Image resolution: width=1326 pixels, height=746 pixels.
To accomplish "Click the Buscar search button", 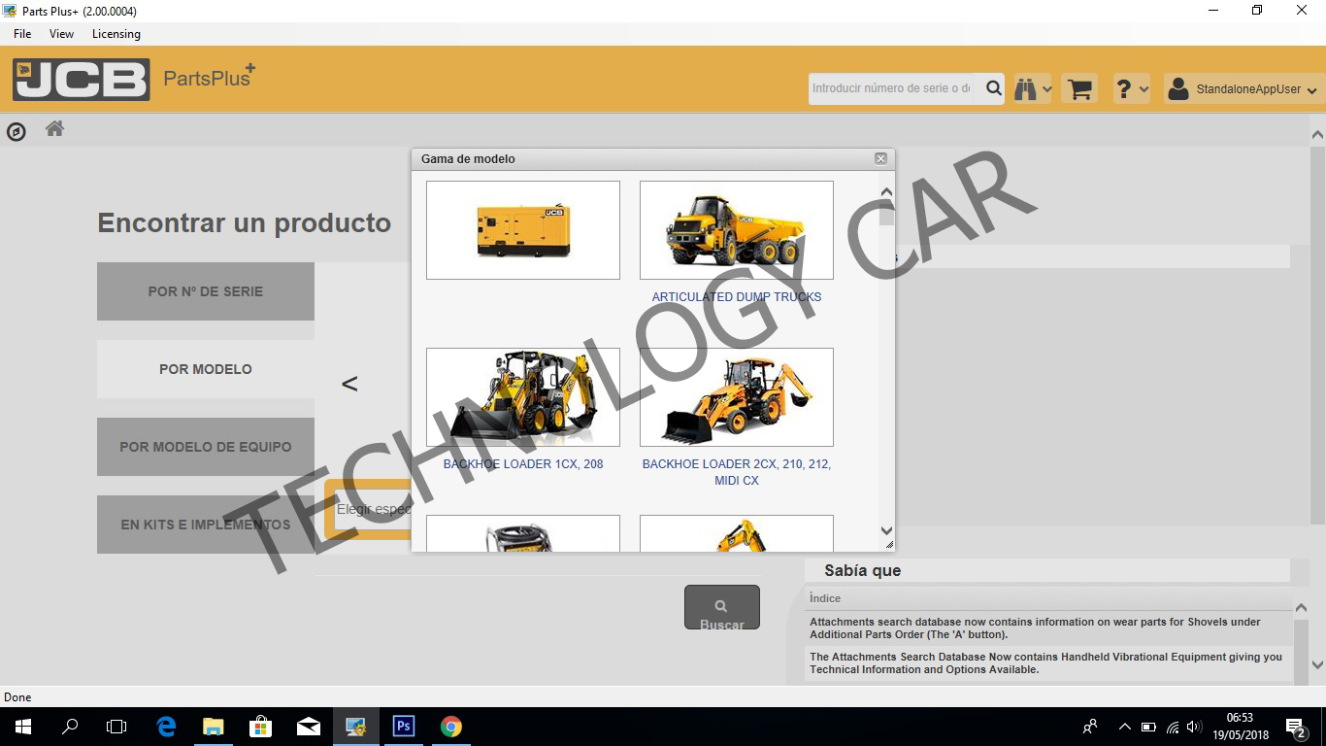I will [x=722, y=607].
